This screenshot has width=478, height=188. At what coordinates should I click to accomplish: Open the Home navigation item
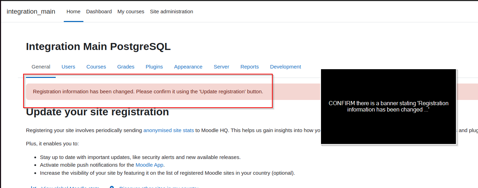click(x=74, y=12)
